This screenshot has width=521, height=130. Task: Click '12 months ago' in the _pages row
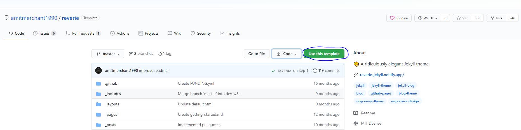pyautogui.click(x=326, y=114)
